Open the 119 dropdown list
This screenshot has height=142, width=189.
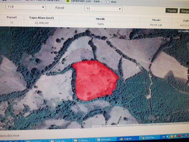(26, 7)
